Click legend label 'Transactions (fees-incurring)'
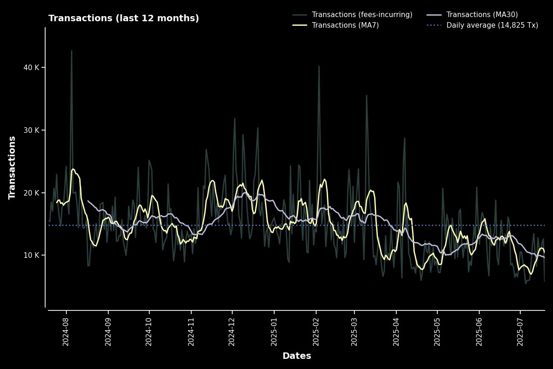This screenshot has height=369, width=553. [362, 15]
